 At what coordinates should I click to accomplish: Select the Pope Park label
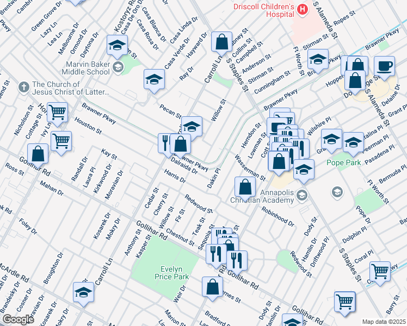click(x=344, y=162)
